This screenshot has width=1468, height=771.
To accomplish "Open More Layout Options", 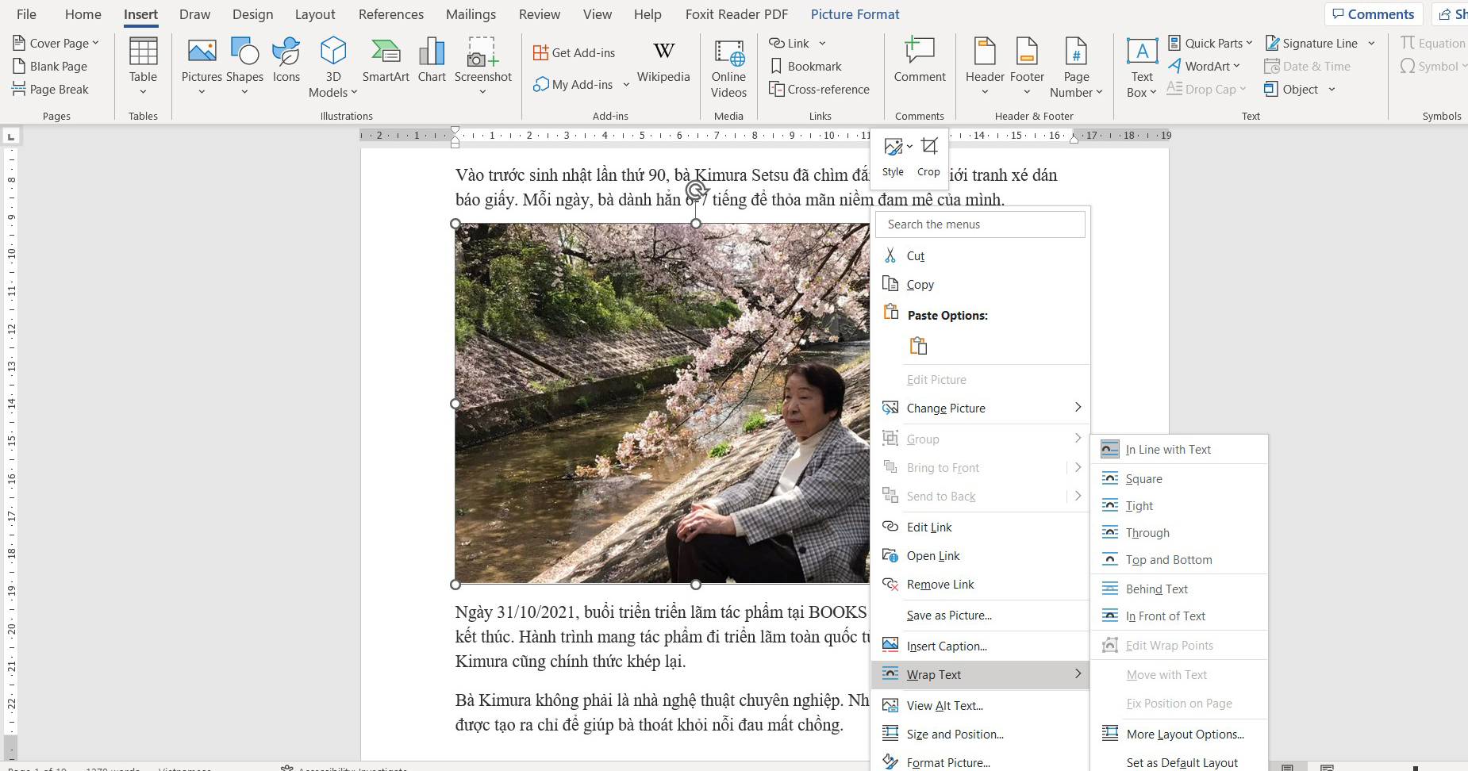I will (1180, 734).
